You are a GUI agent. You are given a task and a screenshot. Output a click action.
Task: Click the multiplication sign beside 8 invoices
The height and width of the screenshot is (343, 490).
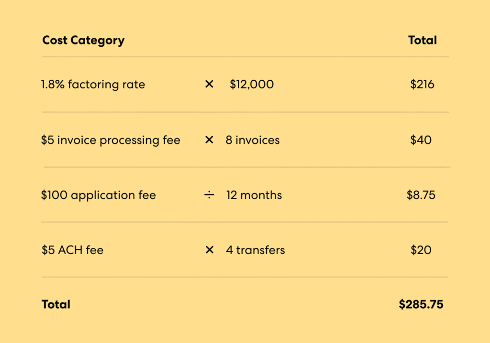point(209,140)
